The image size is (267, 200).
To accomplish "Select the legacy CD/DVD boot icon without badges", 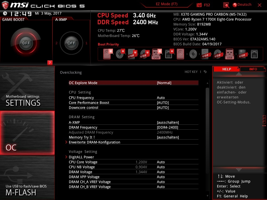I will (x=193, y=54).
